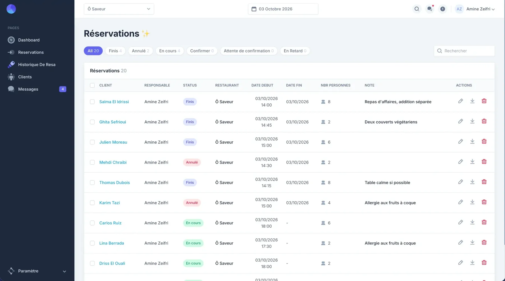
Task: Download Salma El Idrissi reservation
Action: pyautogui.click(x=472, y=101)
